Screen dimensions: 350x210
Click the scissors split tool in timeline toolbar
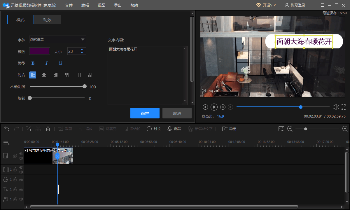pos(38,129)
